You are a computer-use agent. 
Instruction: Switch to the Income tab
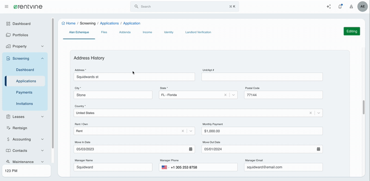(147, 32)
